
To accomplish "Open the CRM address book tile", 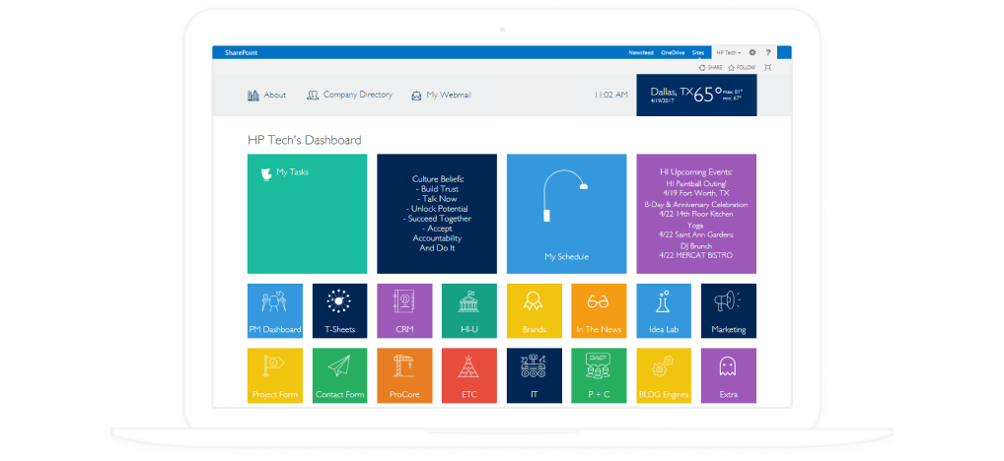I will coord(404,310).
